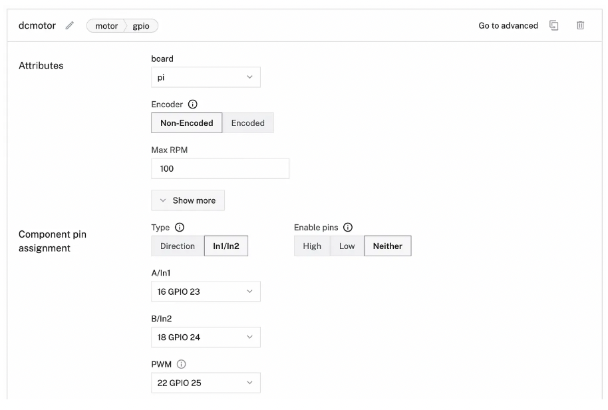The height and width of the screenshot is (410, 608).
Task: Select the motor tag chip
Action: click(108, 25)
